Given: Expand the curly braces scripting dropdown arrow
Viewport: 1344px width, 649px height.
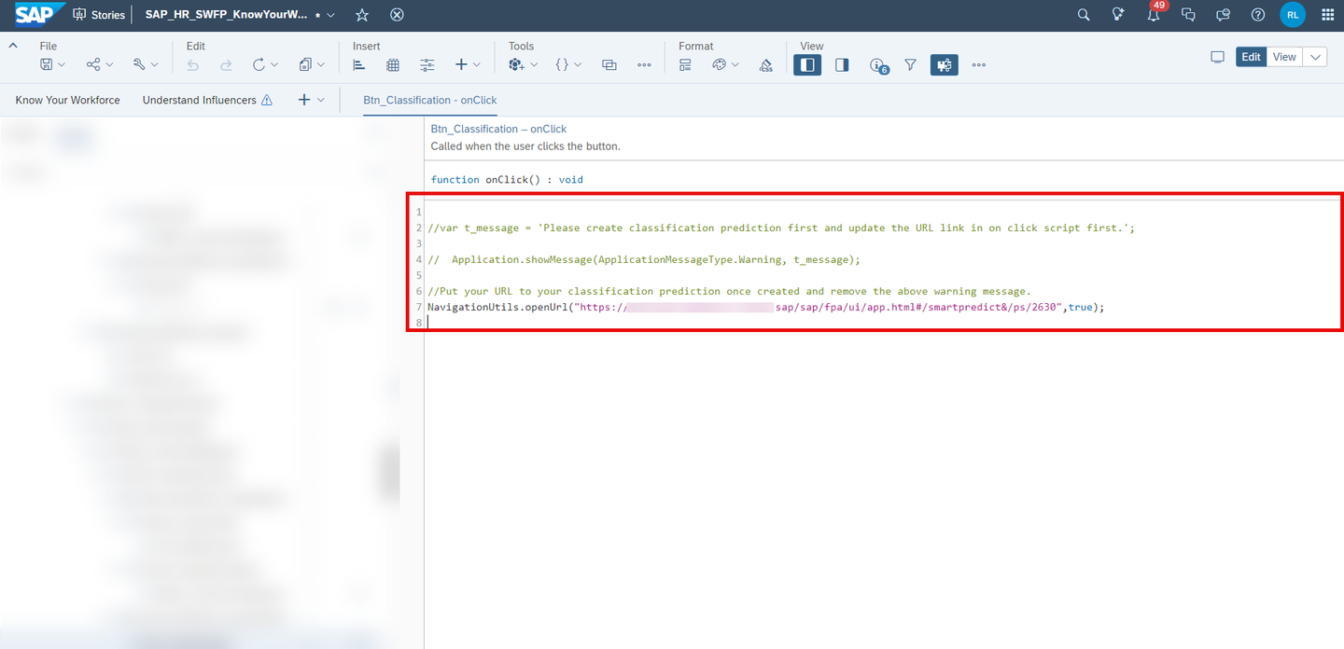Looking at the screenshot, I should (x=578, y=65).
